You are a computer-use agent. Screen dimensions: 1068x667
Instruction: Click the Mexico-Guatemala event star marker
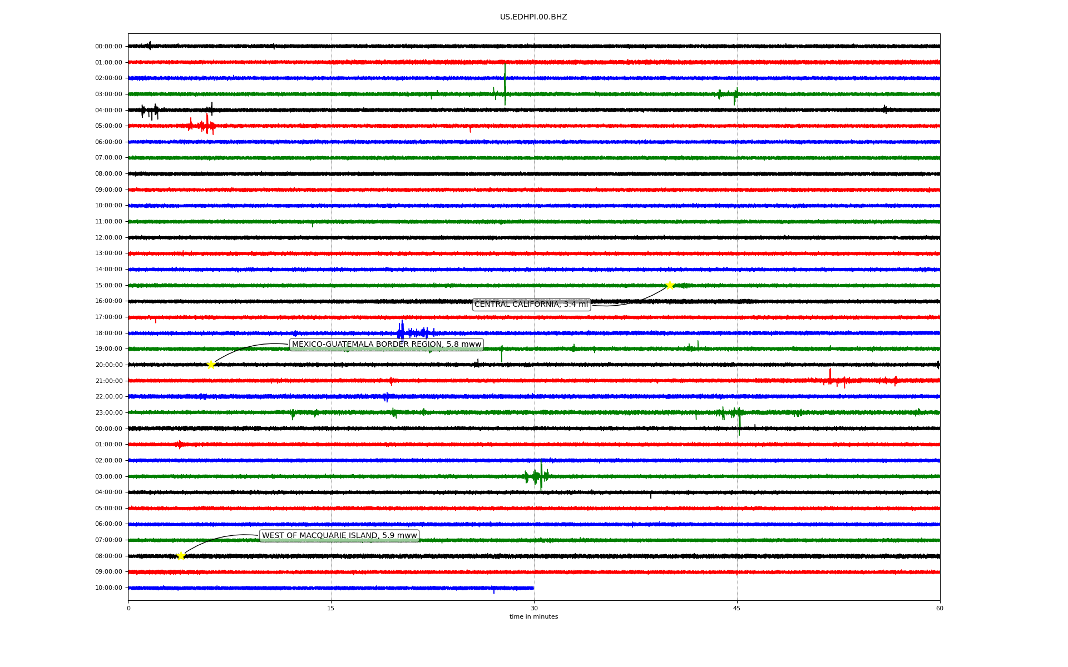point(211,365)
